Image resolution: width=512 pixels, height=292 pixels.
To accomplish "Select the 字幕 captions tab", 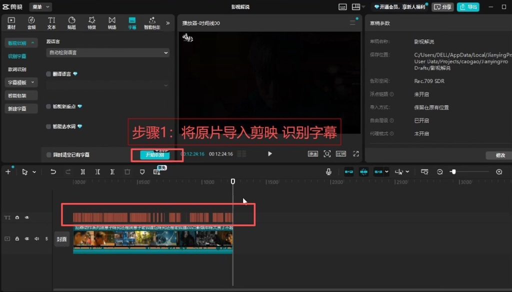I will point(132,23).
